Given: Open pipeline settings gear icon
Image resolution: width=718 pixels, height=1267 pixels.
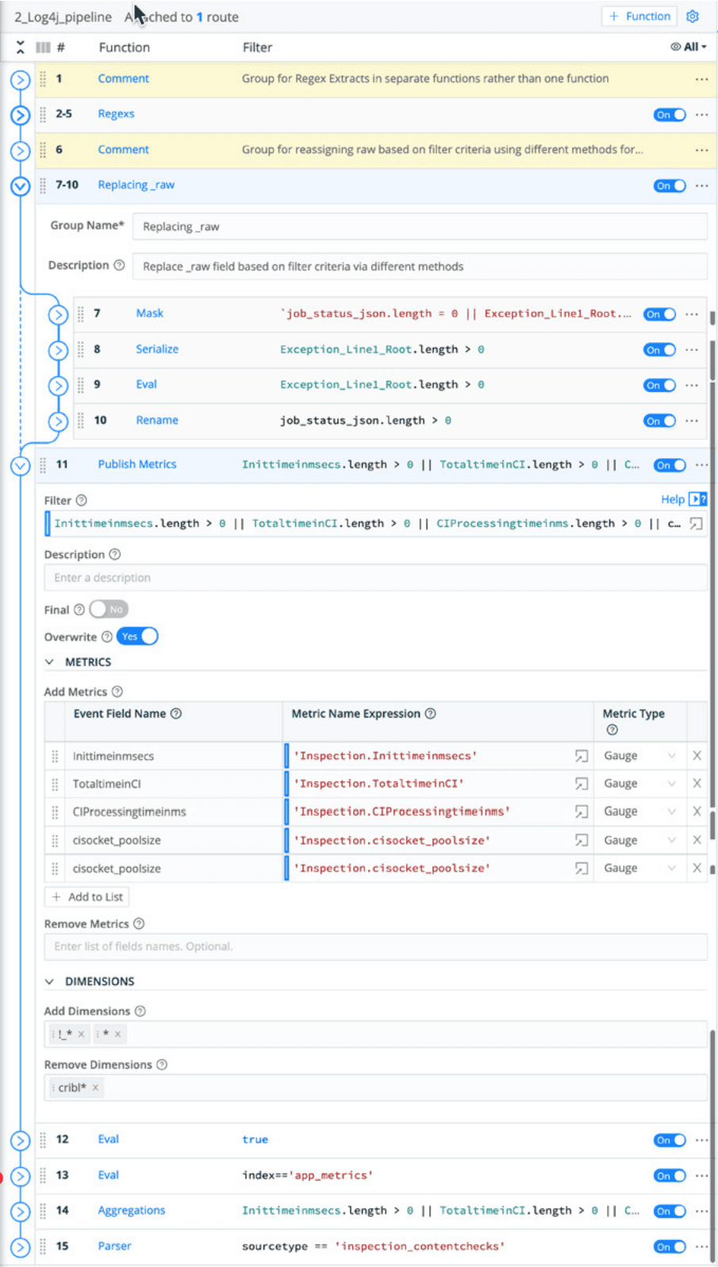Looking at the screenshot, I should (693, 17).
